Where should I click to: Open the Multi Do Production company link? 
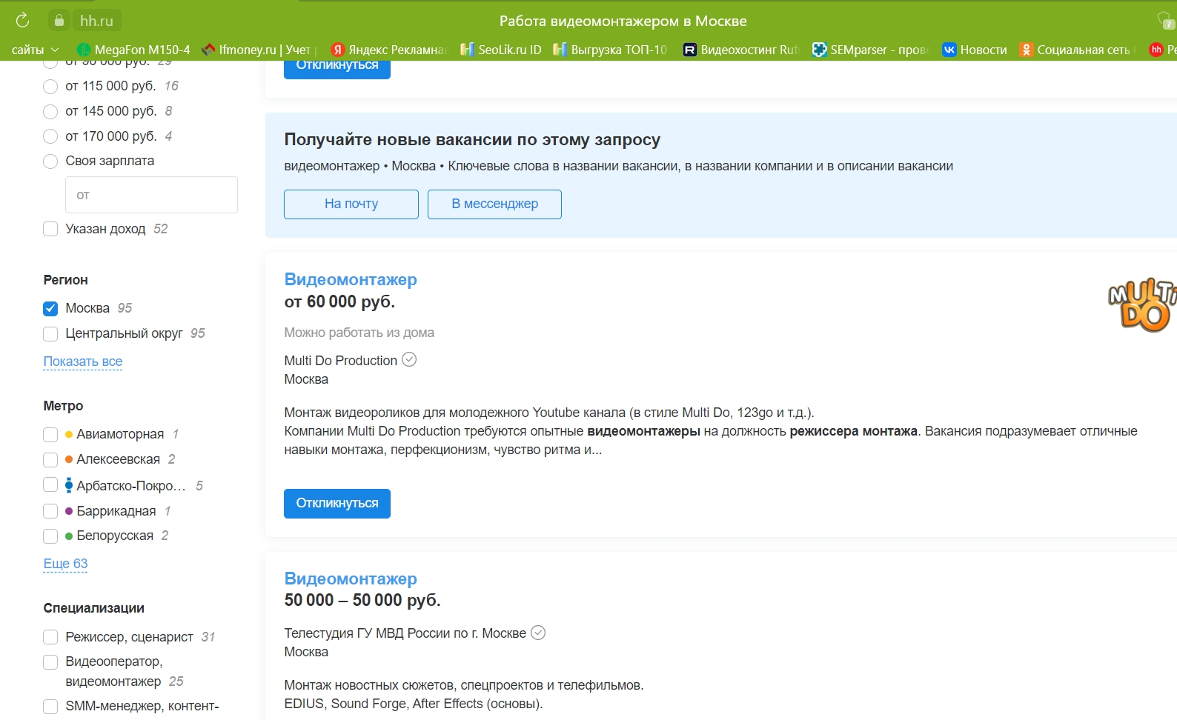point(341,361)
